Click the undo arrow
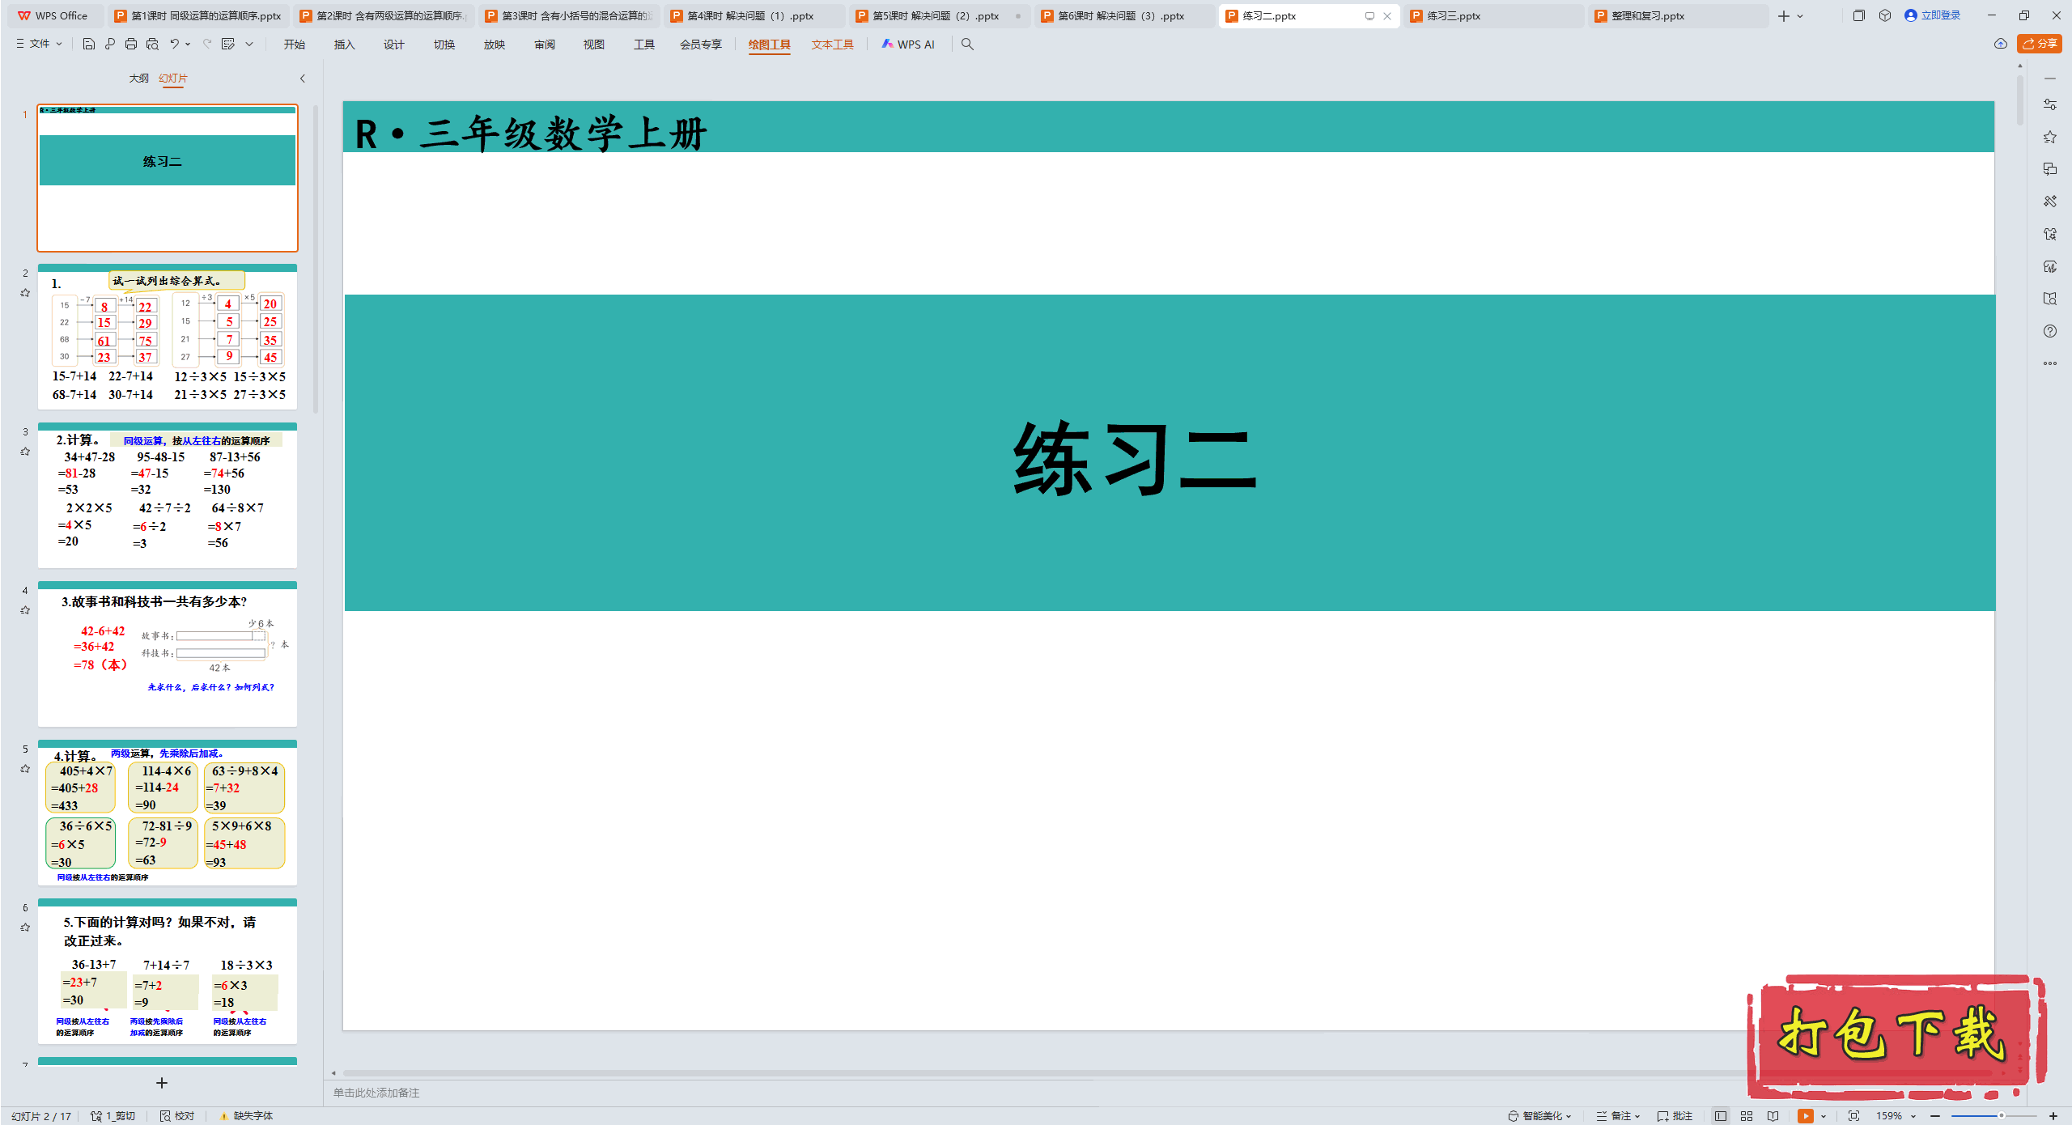 tap(174, 45)
